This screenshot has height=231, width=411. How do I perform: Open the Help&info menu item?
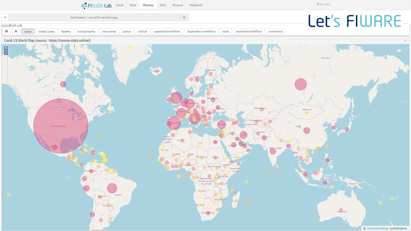(x=196, y=5)
